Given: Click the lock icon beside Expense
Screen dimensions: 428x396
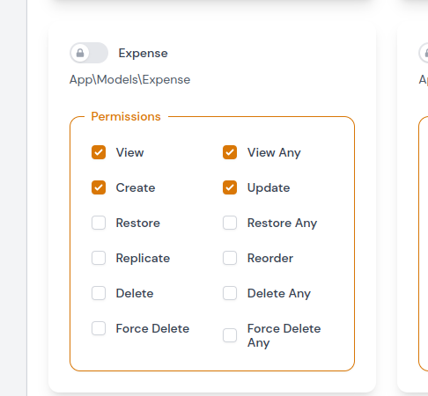Looking at the screenshot, I should coord(80,53).
